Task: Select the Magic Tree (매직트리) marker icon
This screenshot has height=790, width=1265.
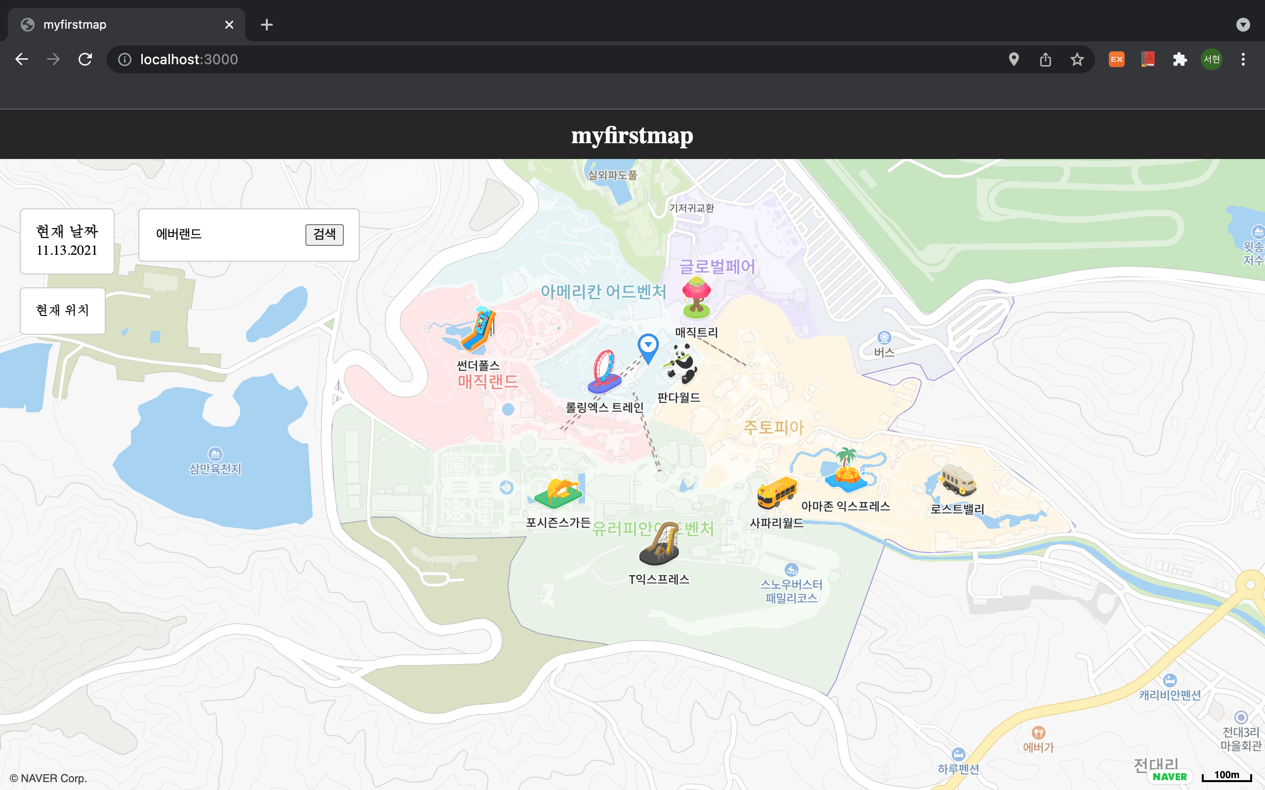Action: [x=696, y=298]
